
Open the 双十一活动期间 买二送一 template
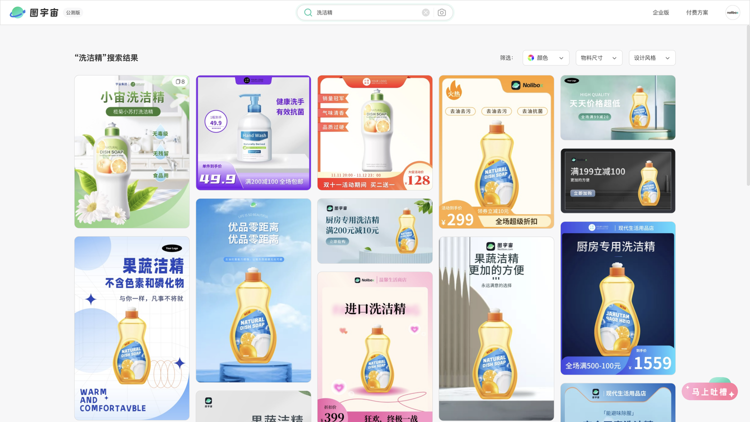tap(375, 132)
